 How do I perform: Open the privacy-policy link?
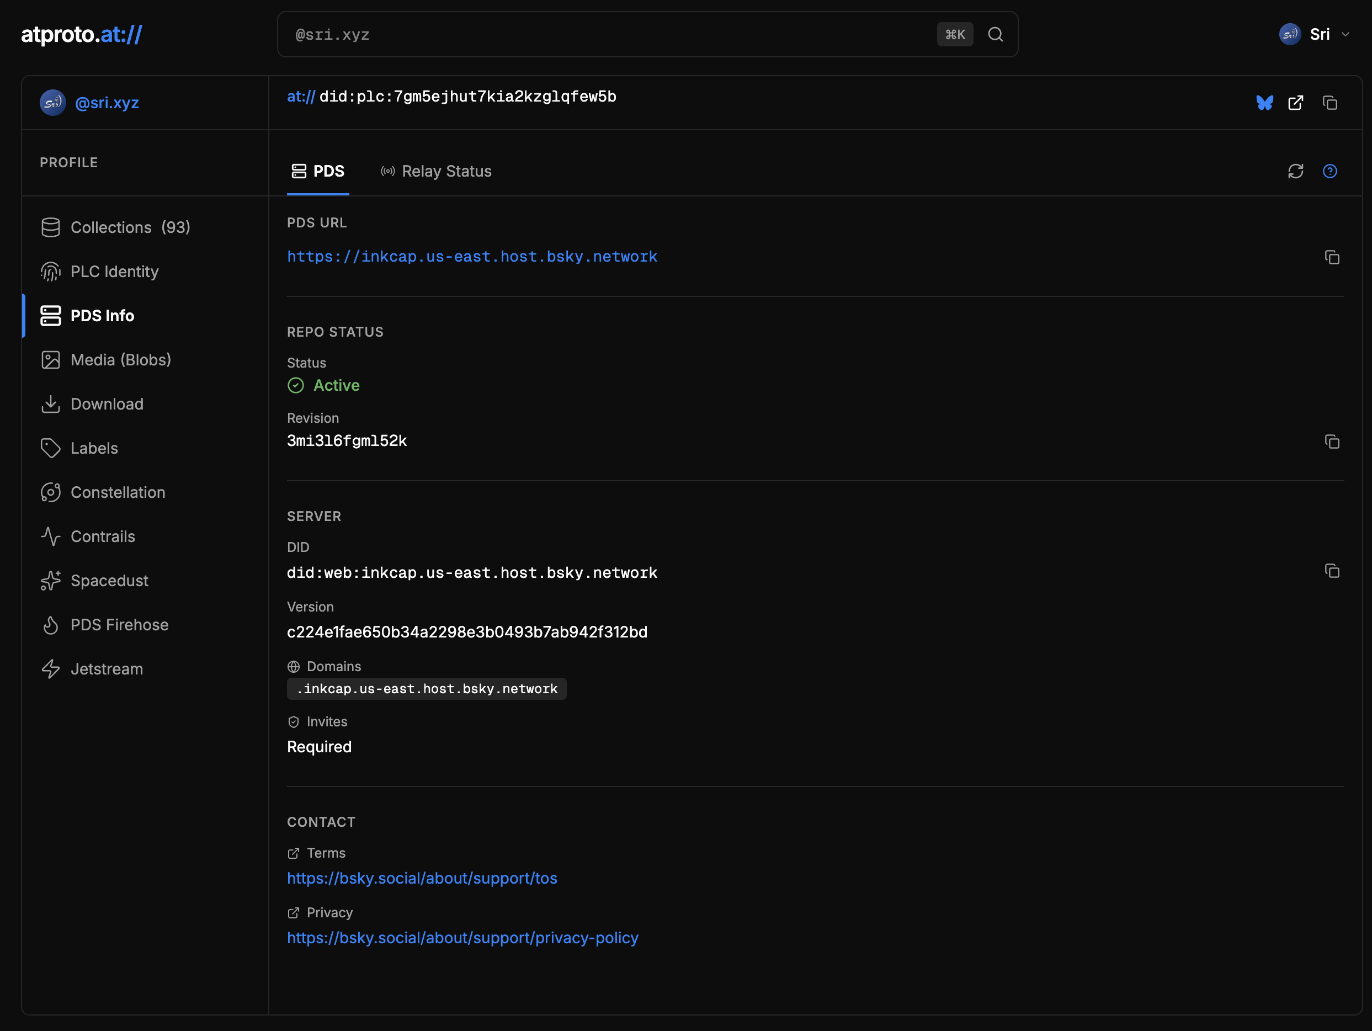click(x=462, y=938)
